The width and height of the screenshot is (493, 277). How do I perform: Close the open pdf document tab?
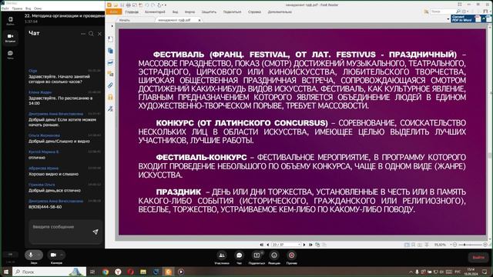pyautogui.click(x=200, y=20)
